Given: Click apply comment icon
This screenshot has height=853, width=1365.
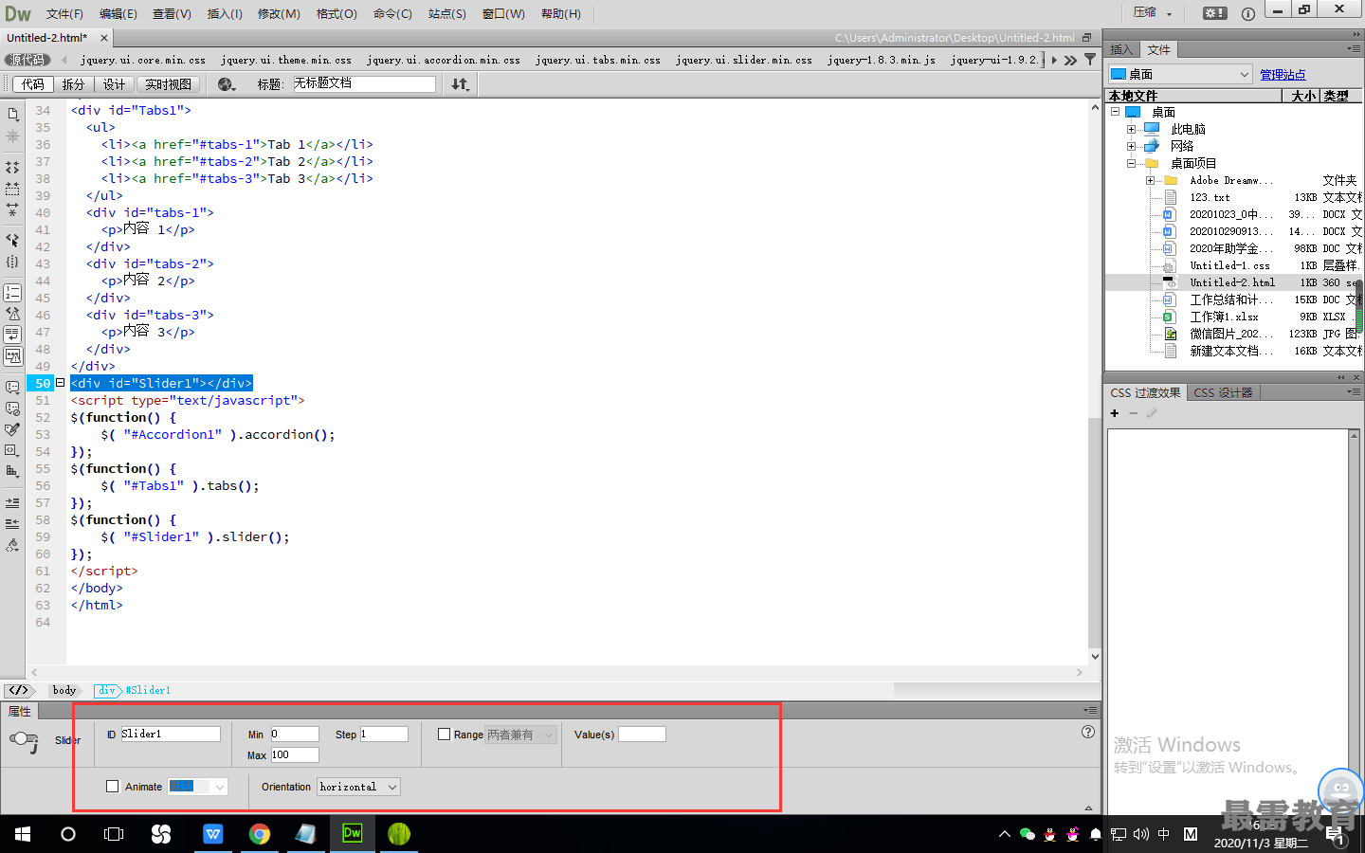Looking at the screenshot, I should tap(12, 388).
